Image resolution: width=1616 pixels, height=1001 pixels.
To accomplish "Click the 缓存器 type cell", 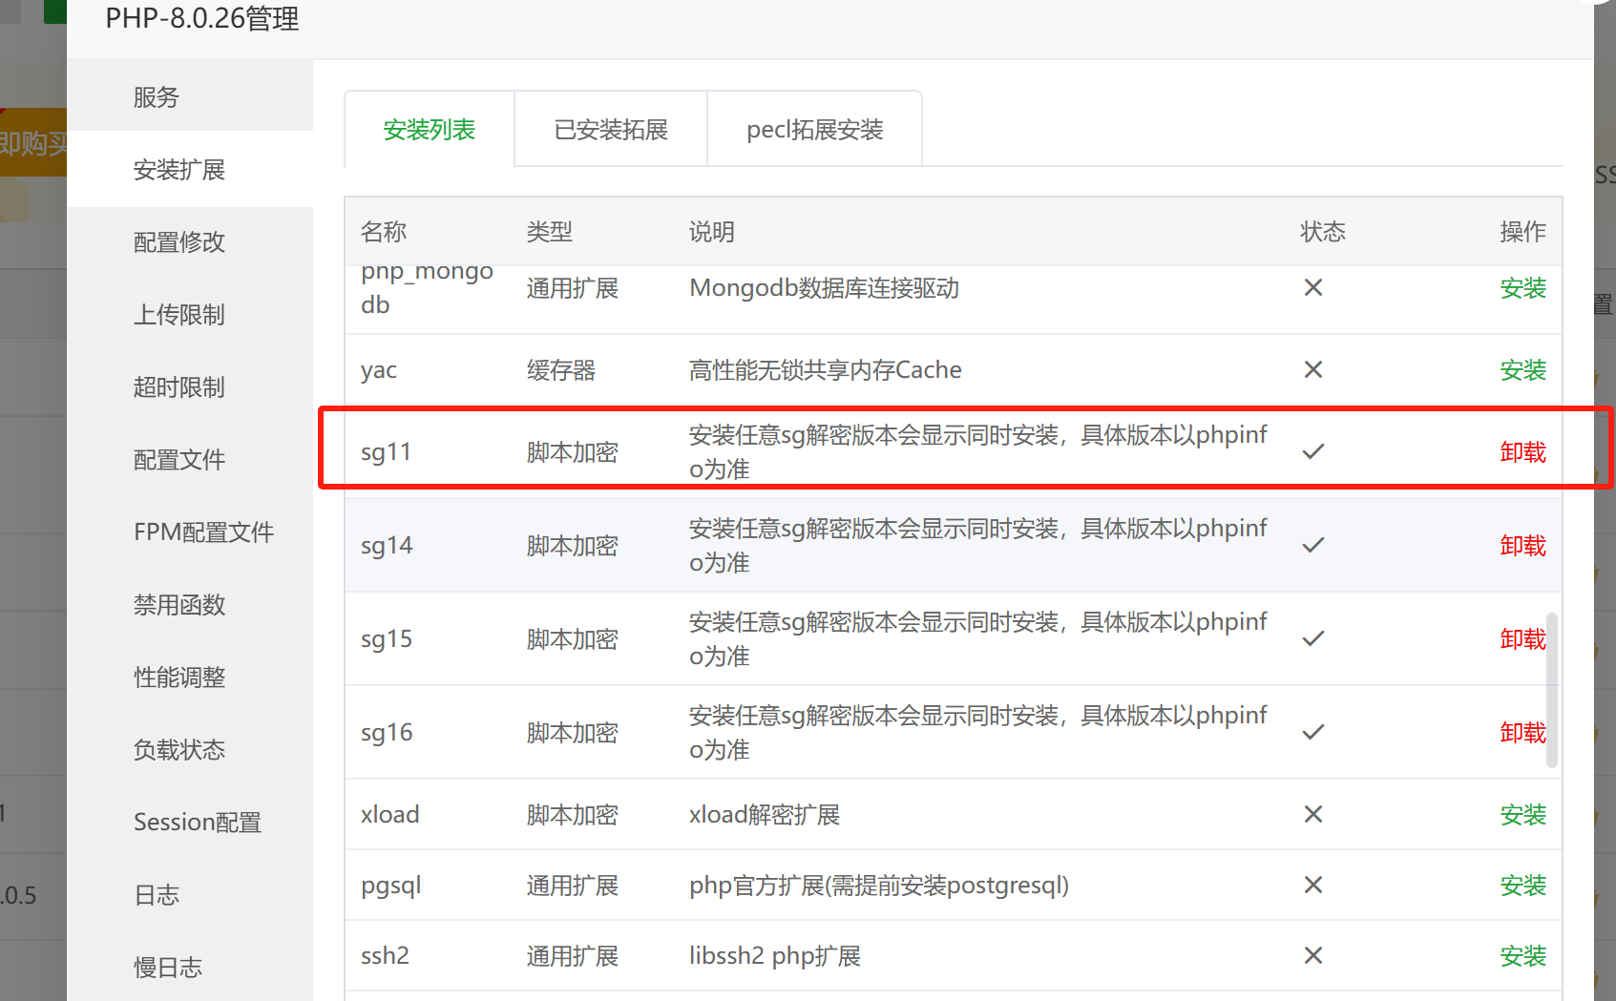I will pyautogui.click(x=561, y=370).
